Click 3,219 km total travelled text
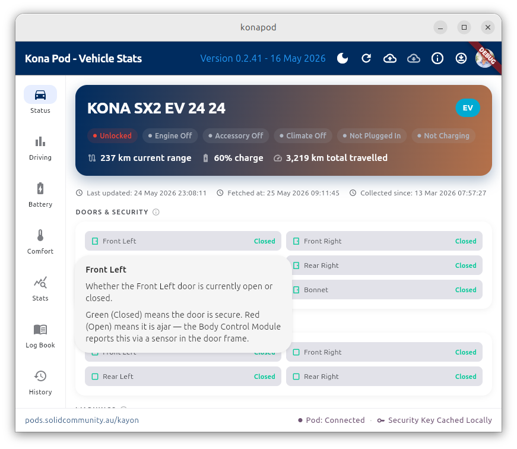 coord(337,158)
